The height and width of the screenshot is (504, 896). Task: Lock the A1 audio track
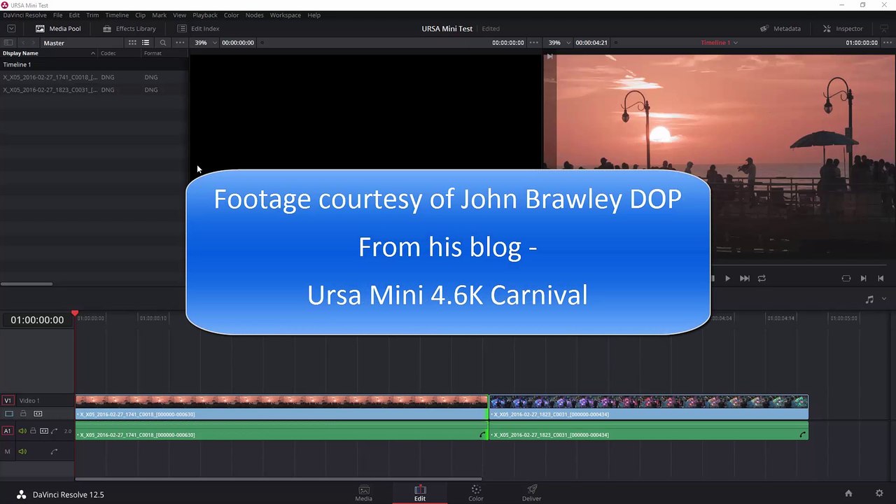click(x=33, y=431)
